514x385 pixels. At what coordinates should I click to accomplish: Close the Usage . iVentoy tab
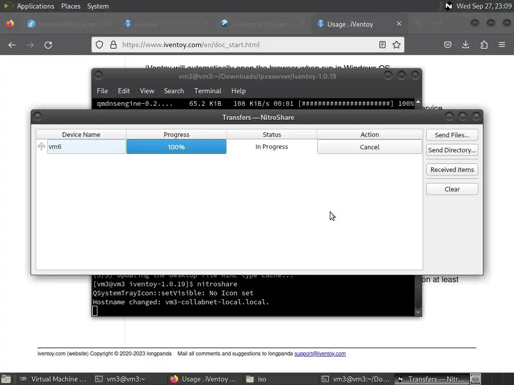tap(399, 24)
